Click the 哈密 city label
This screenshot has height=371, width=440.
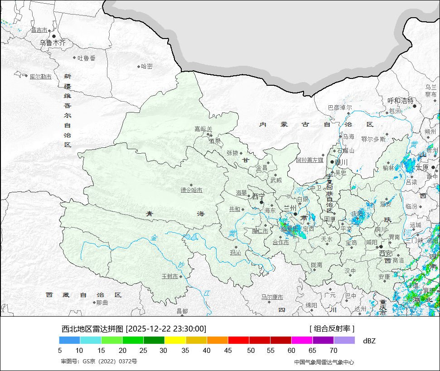pyautogui.click(x=147, y=67)
